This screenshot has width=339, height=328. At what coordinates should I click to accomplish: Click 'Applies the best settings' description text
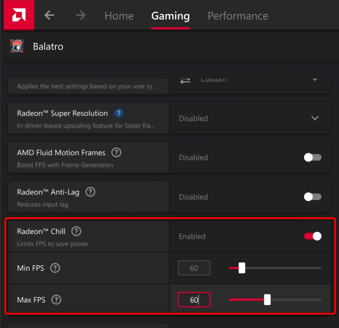87,86
